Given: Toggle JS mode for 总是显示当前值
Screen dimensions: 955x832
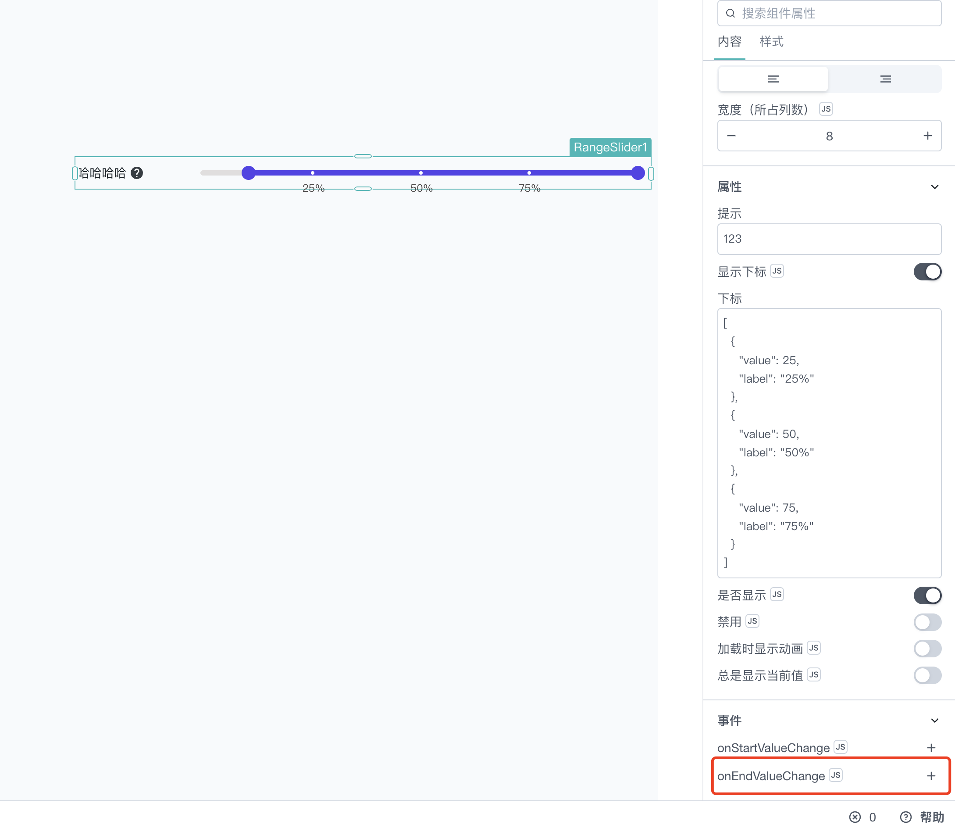Looking at the screenshot, I should click(x=814, y=674).
